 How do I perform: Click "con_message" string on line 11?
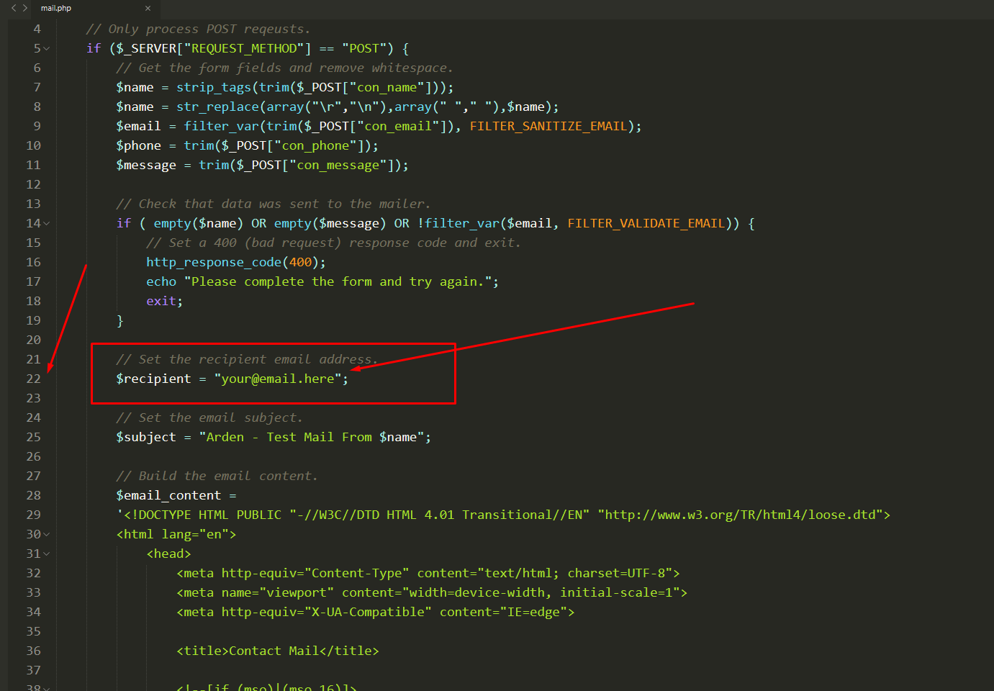click(x=338, y=165)
